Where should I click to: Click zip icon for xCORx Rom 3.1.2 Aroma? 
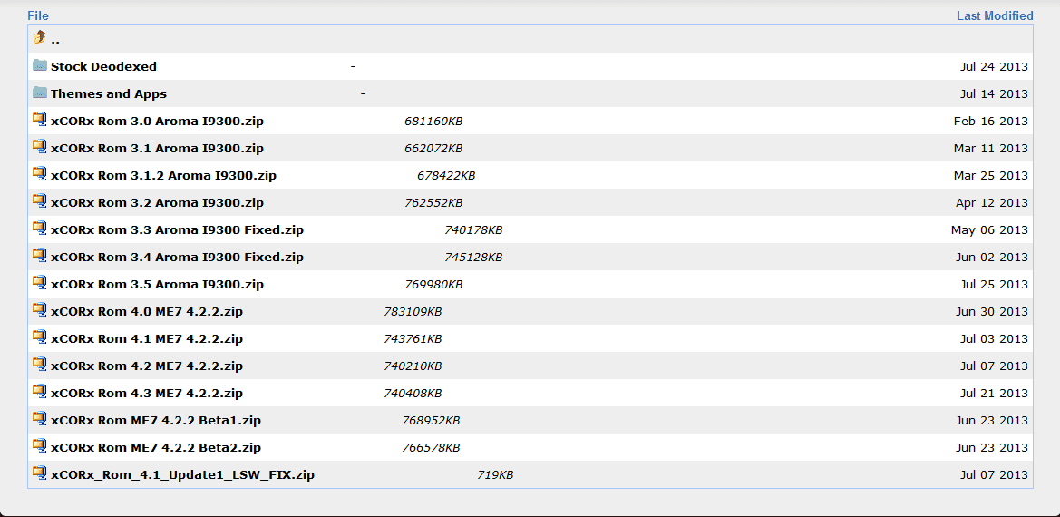tap(39, 173)
